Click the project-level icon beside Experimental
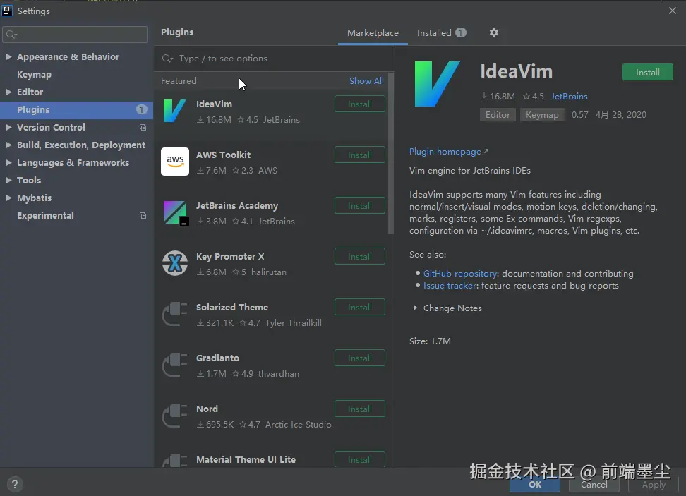This screenshot has height=496, width=686. pyautogui.click(x=143, y=216)
